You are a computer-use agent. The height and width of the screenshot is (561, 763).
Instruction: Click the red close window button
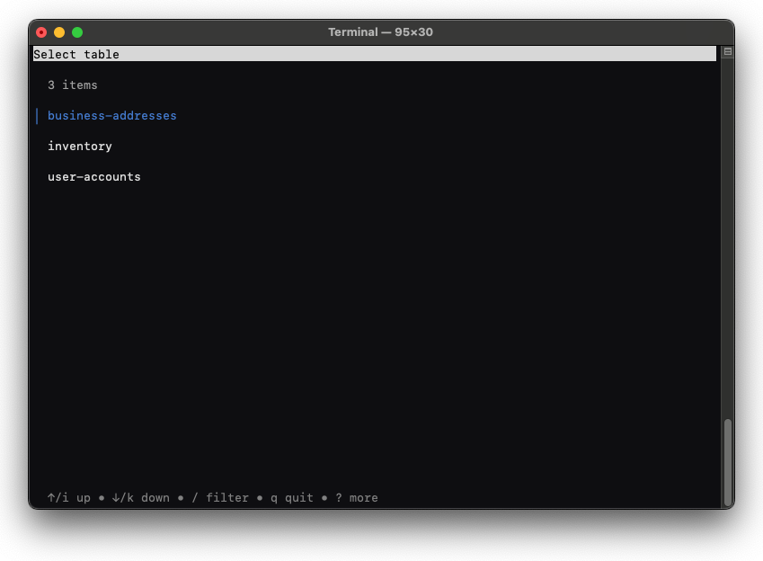tap(41, 32)
